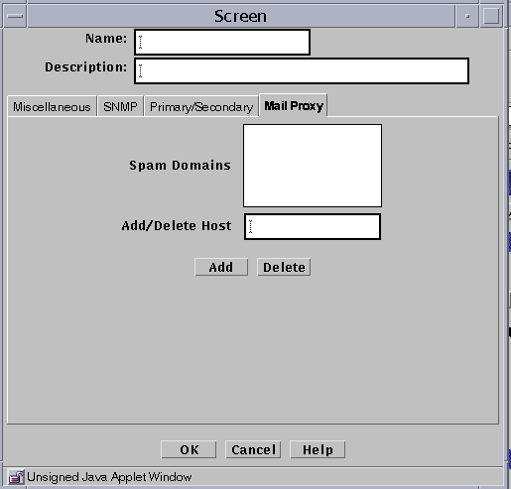Click the Delete button
The width and height of the screenshot is (511, 489).
point(284,267)
